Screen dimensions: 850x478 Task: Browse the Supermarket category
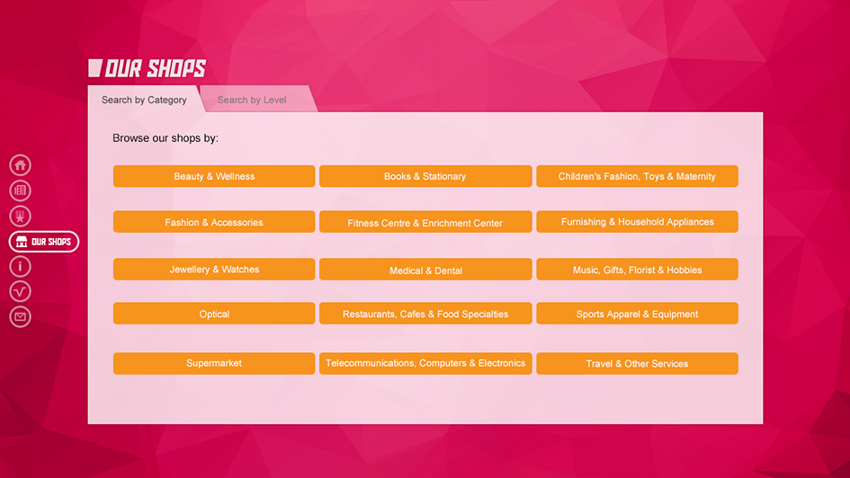(x=214, y=363)
